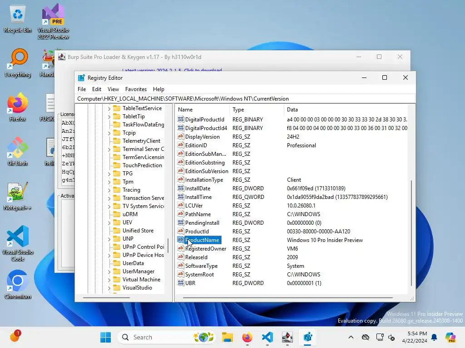The width and height of the screenshot is (465, 348).
Task: Click the taskbar clock and date
Action: [415, 337]
